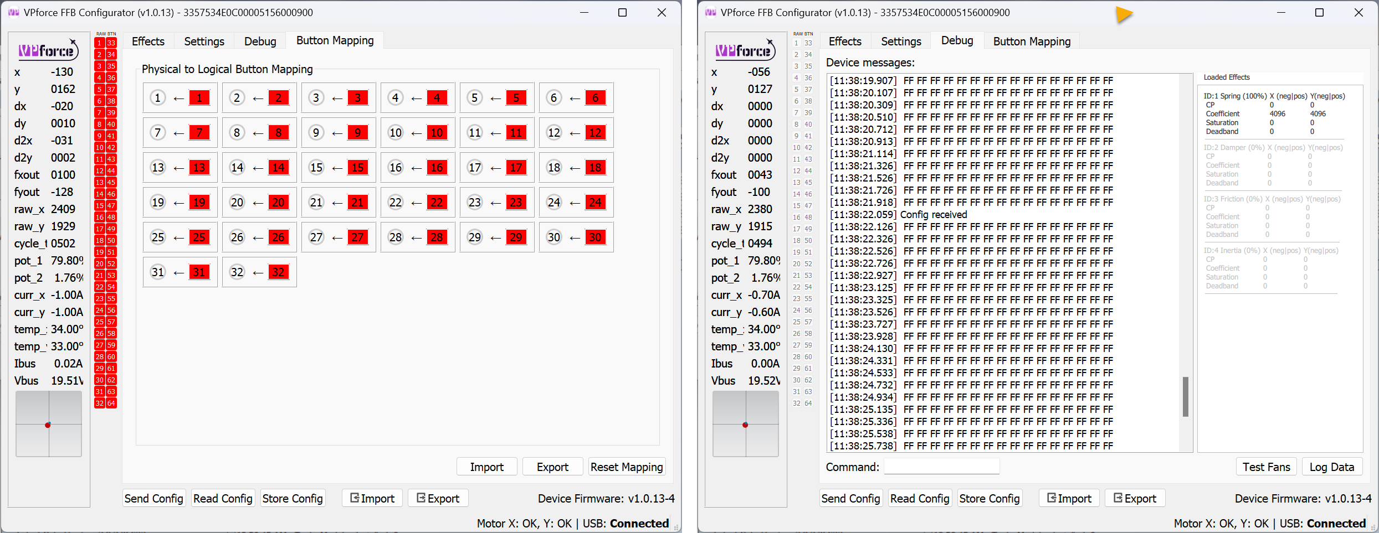Viewport: 1379px width, 533px height.
Task: Click the device messages scrollbar thumb
Action: pyautogui.click(x=1186, y=396)
